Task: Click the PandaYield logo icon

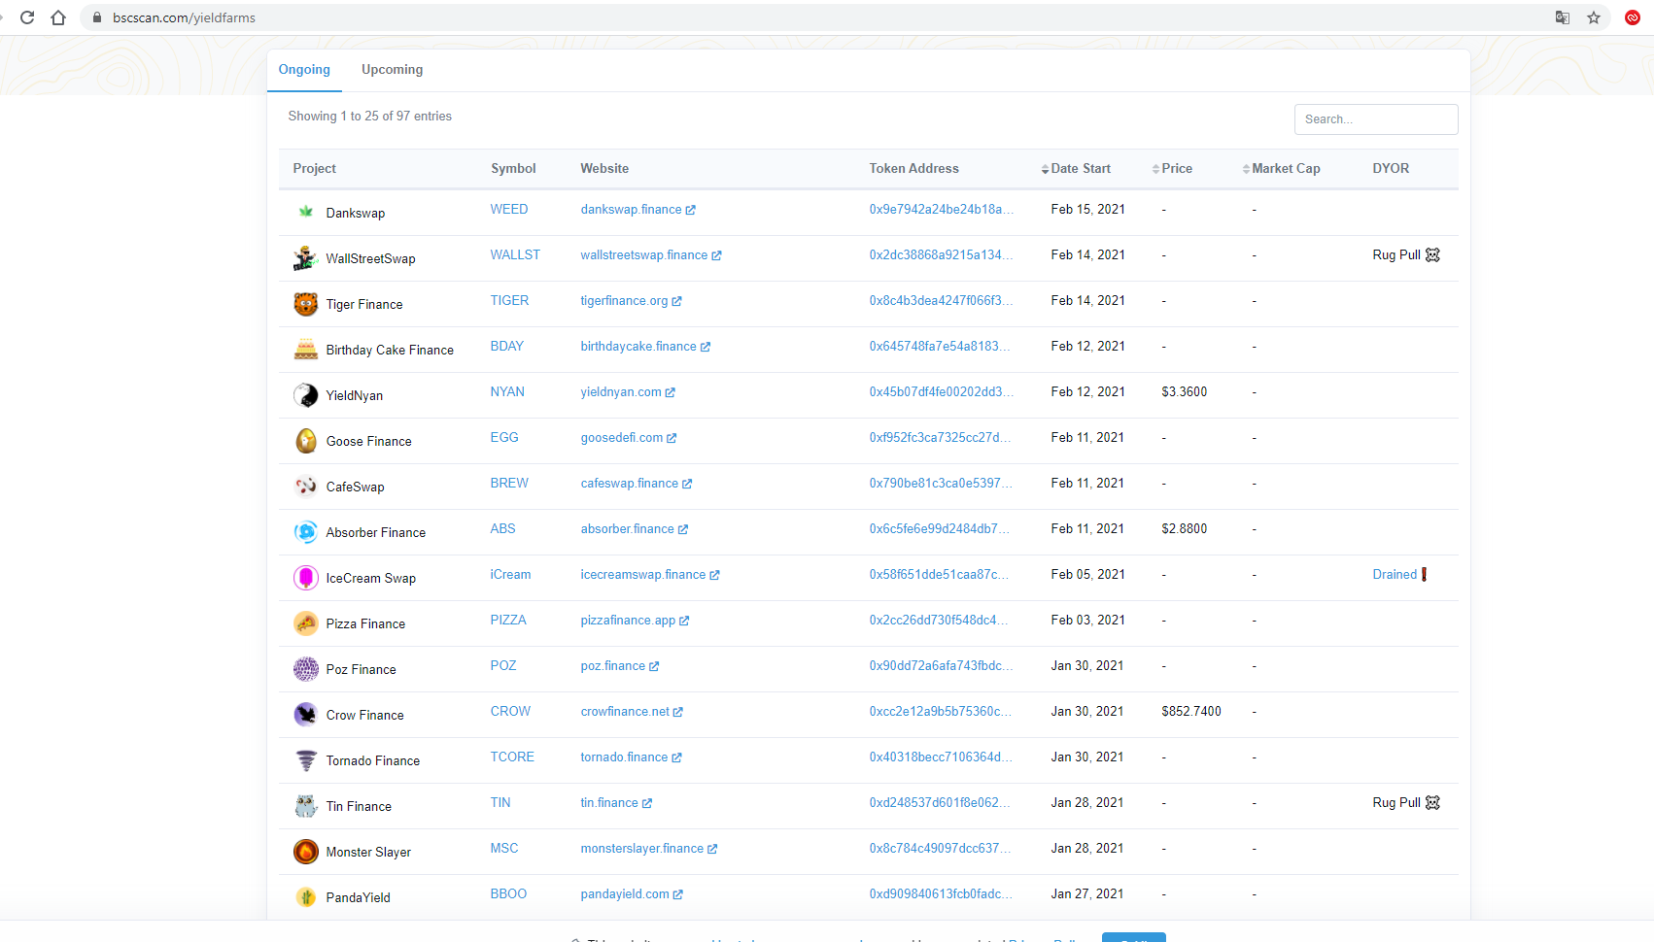Action: (x=306, y=897)
